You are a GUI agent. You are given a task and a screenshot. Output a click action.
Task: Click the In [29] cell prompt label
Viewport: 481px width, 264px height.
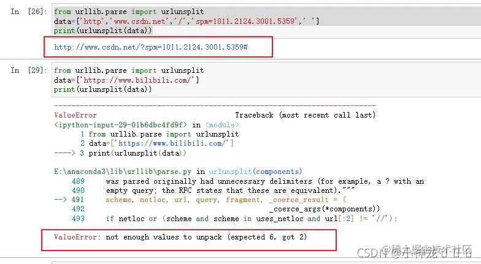coord(29,70)
